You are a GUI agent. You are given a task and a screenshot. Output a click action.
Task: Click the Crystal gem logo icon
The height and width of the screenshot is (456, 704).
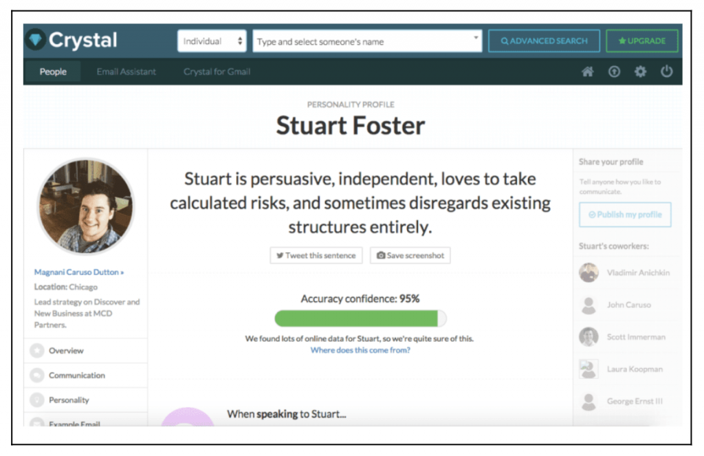coord(36,39)
